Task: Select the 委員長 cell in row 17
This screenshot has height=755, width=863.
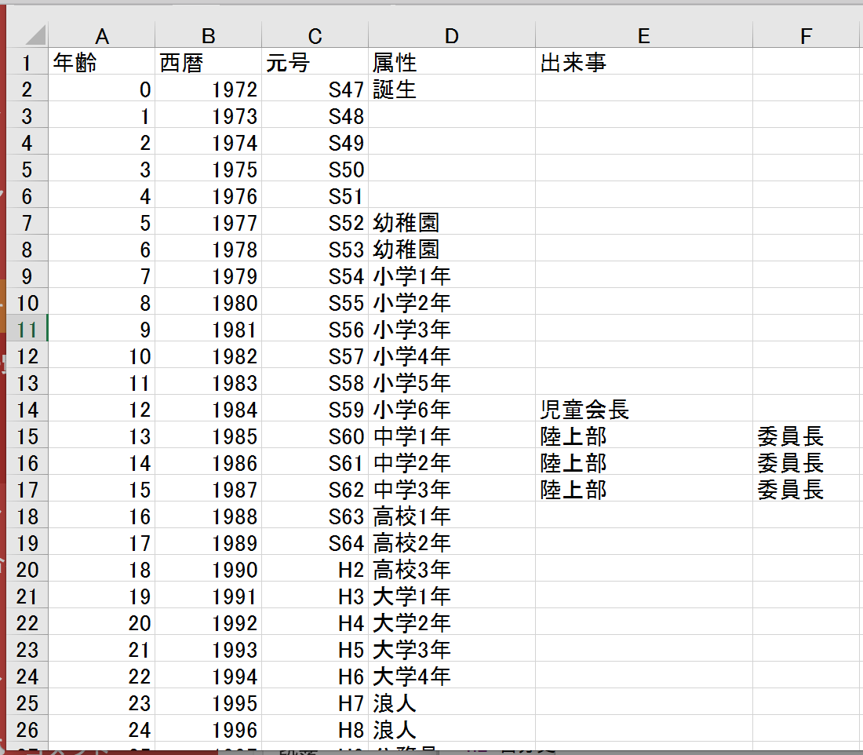Action: [807, 489]
